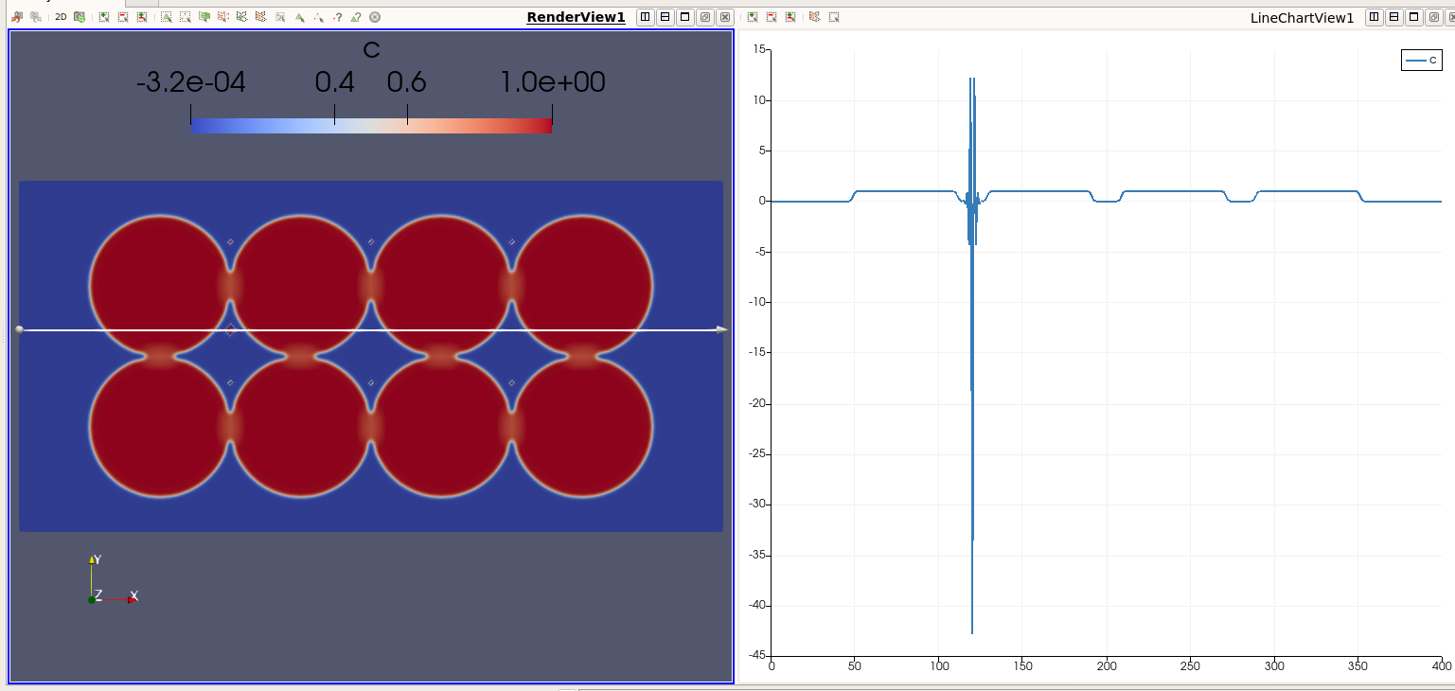Screen dimensions: 1455x691
Task: Start Interactive Select Cells mode
Action: click(x=297, y=16)
